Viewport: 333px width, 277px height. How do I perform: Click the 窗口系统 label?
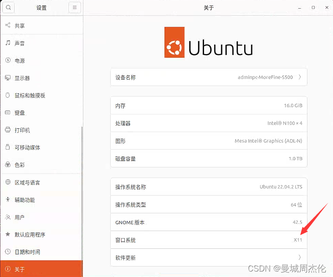(x=126, y=240)
